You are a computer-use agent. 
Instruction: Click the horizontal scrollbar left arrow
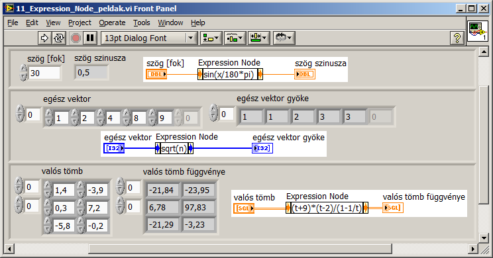9,249
